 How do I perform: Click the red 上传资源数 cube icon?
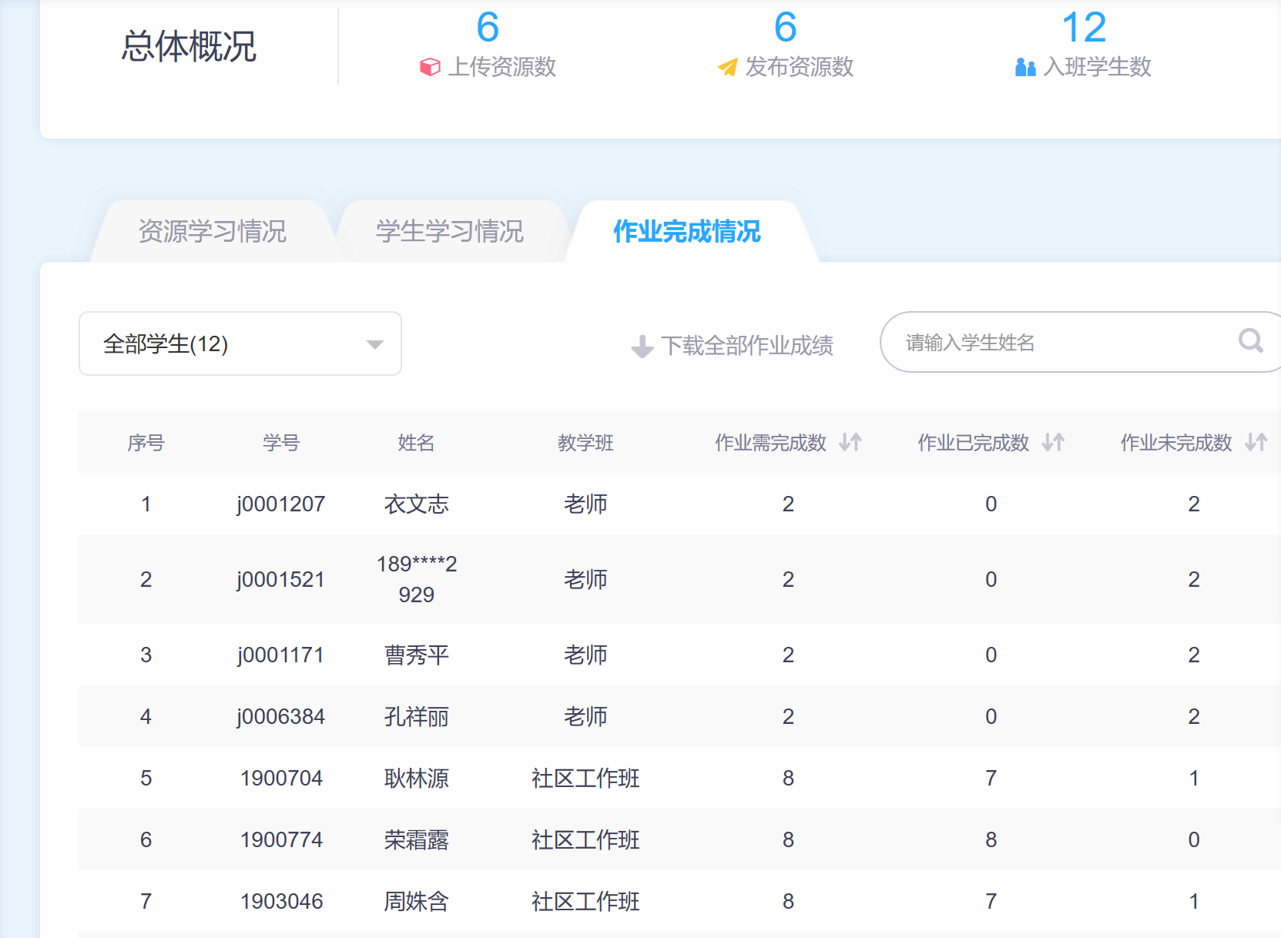(430, 68)
